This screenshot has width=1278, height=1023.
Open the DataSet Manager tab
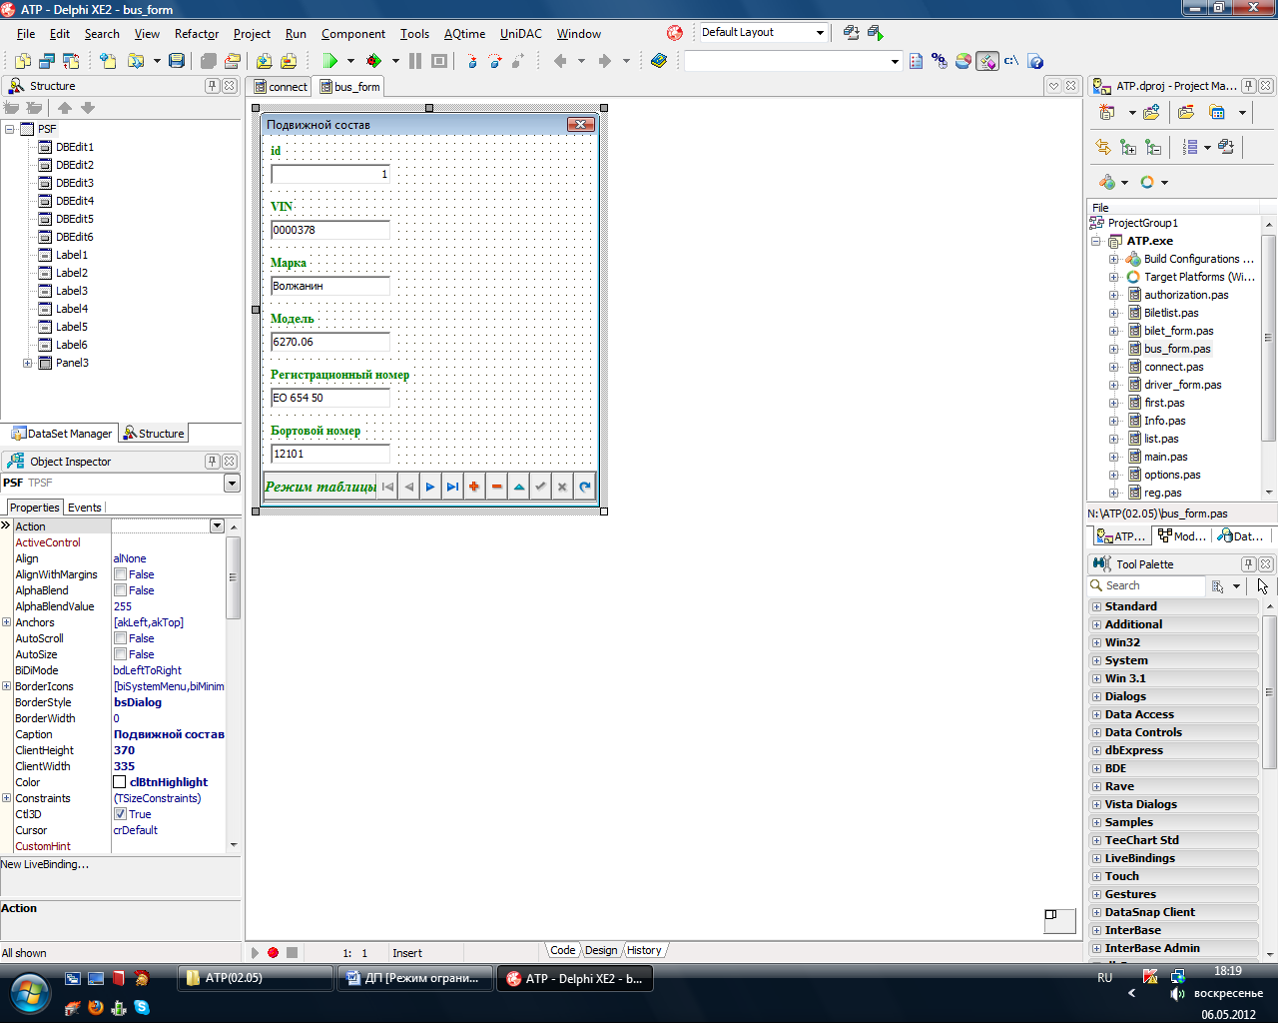coord(61,434)
